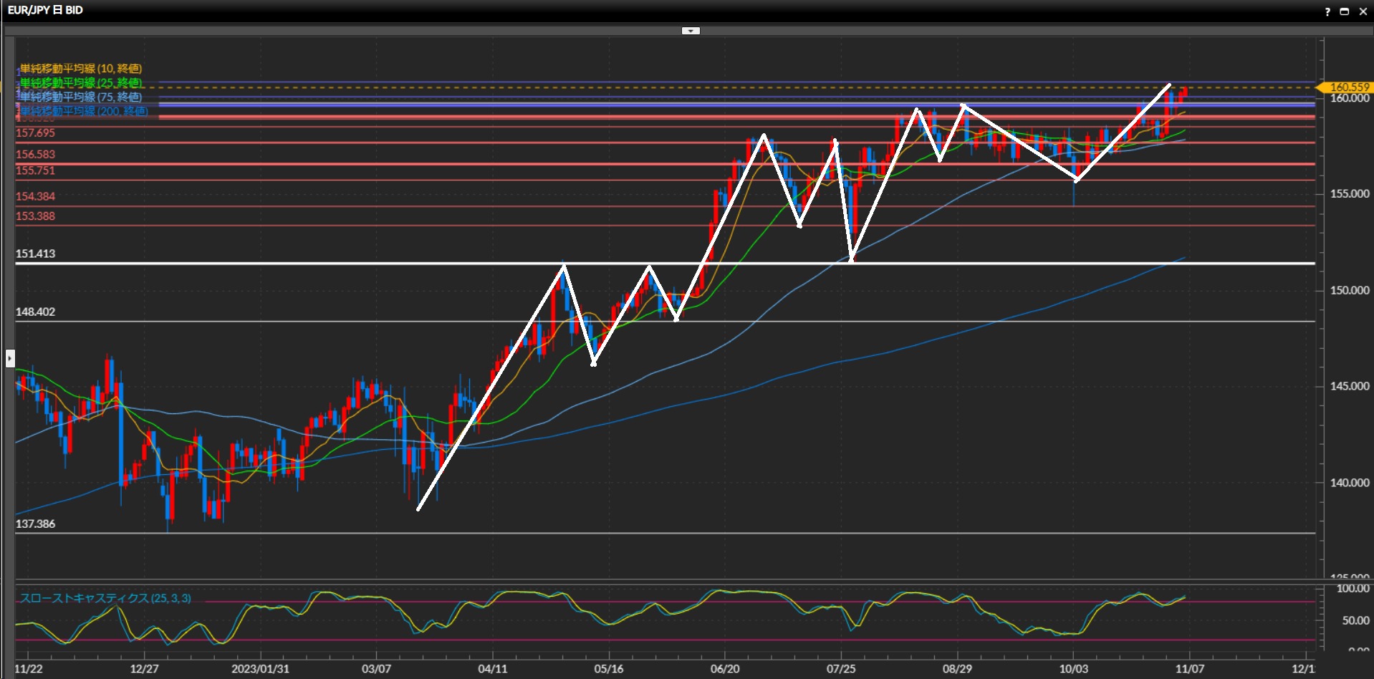1374x679 pixels.
Task: Click the 150.000 price axis label
Action: (1349, 290)
